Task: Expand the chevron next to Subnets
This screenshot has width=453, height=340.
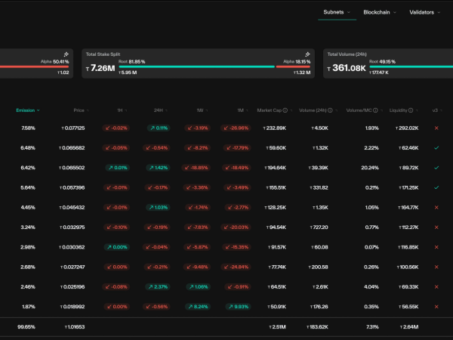Action: 349,12
